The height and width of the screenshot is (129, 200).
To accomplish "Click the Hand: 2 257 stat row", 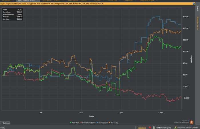I will coord(12,9).
